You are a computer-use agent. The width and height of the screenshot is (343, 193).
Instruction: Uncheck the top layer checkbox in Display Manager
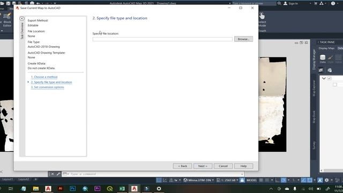tap(329, 78)
